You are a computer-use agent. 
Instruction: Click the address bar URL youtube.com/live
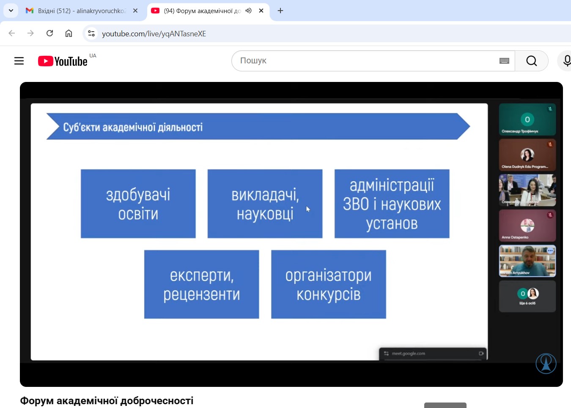[x=154, y=34]
